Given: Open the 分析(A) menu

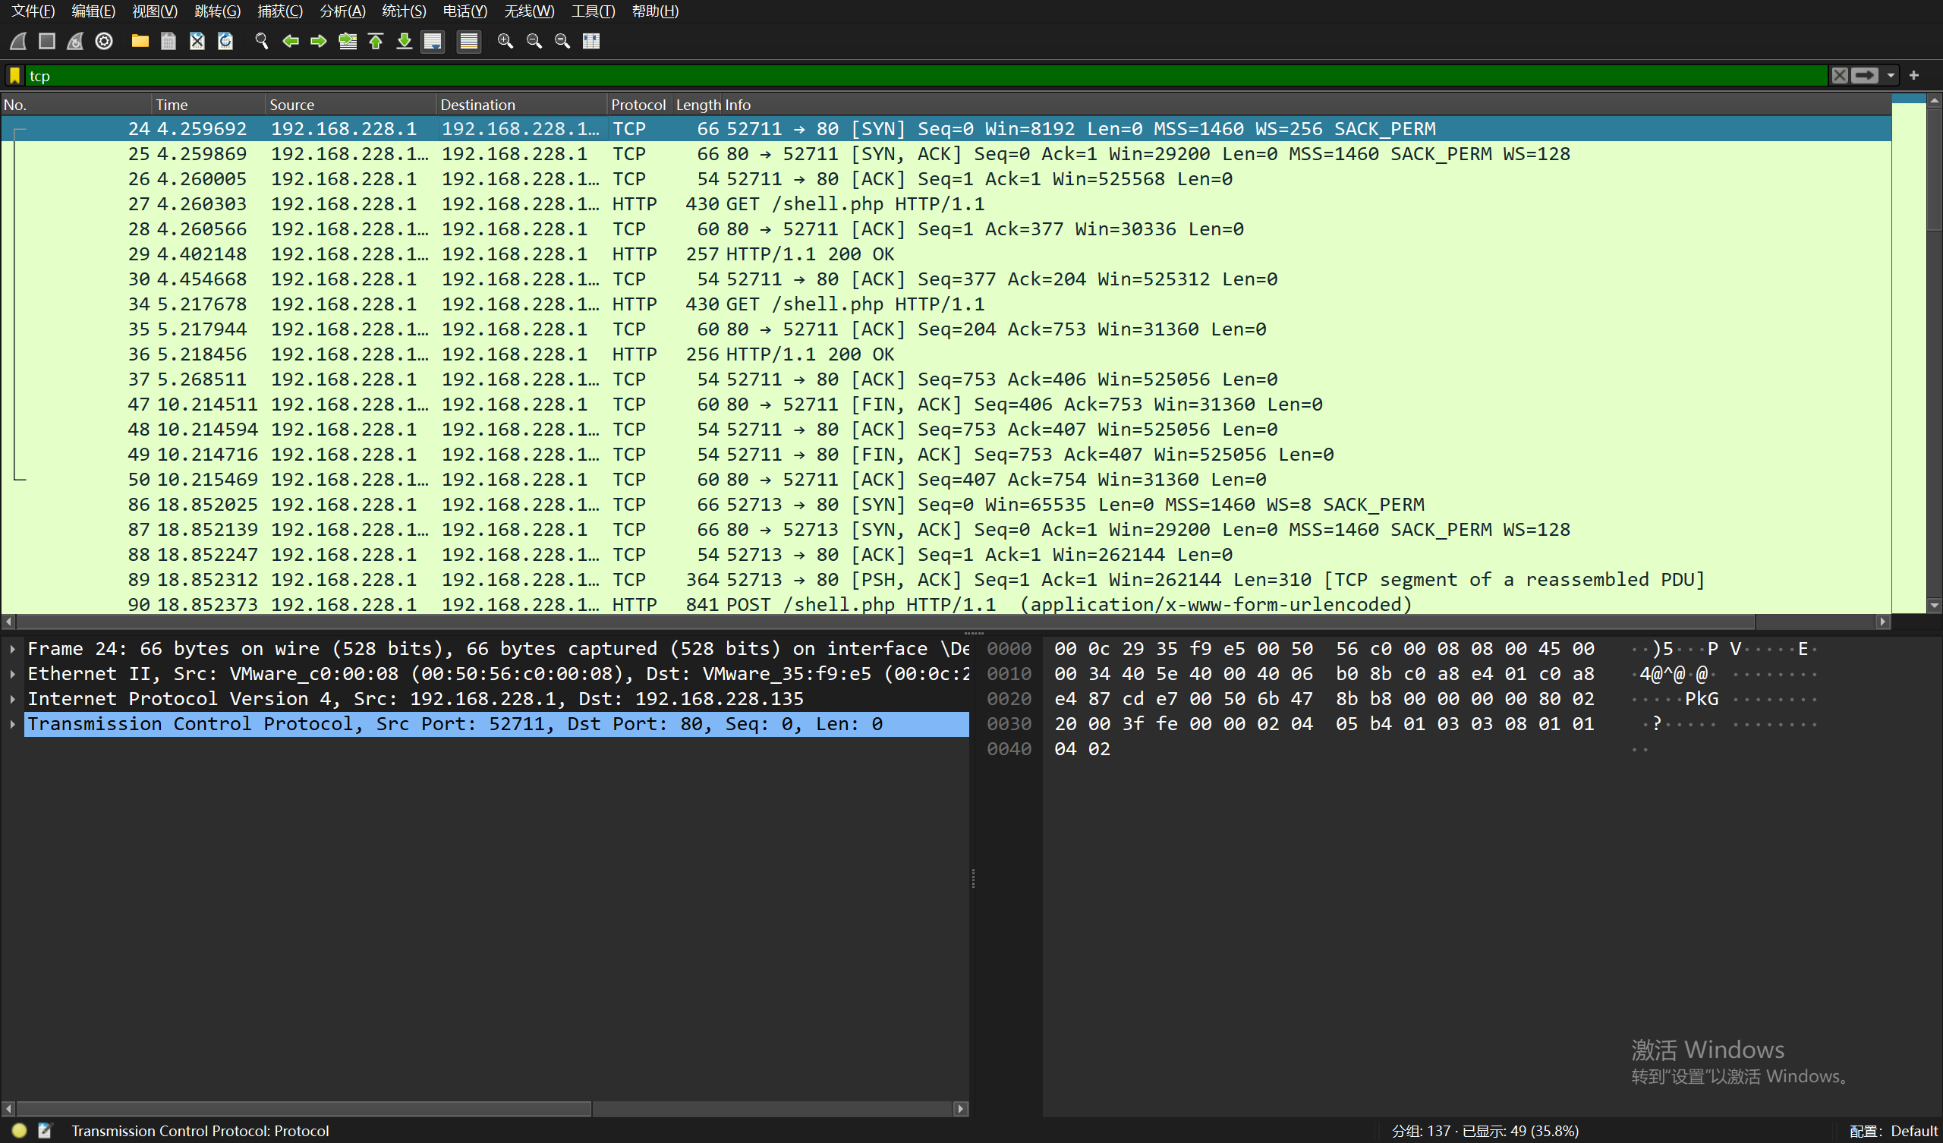Looking at the screenshot, I should tap(342, 11).
